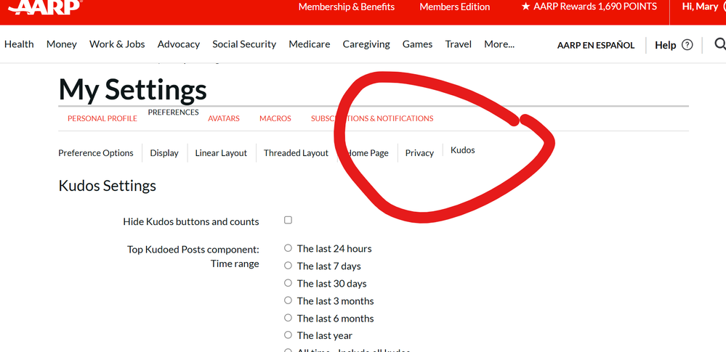Open the Threaded Layout sub-tab
The width and height of the screenshot is (726, 352).
point(296,153)
